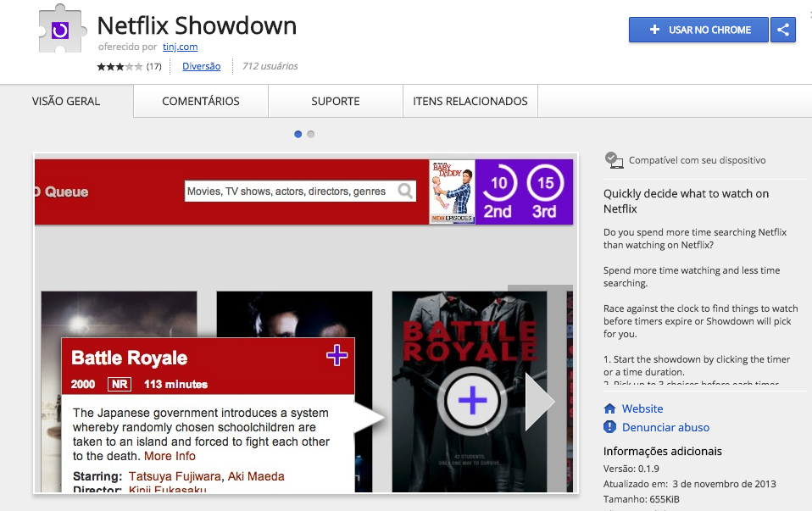812x511 pixels.
Task: Click the Website home icon
Action: 610,408
